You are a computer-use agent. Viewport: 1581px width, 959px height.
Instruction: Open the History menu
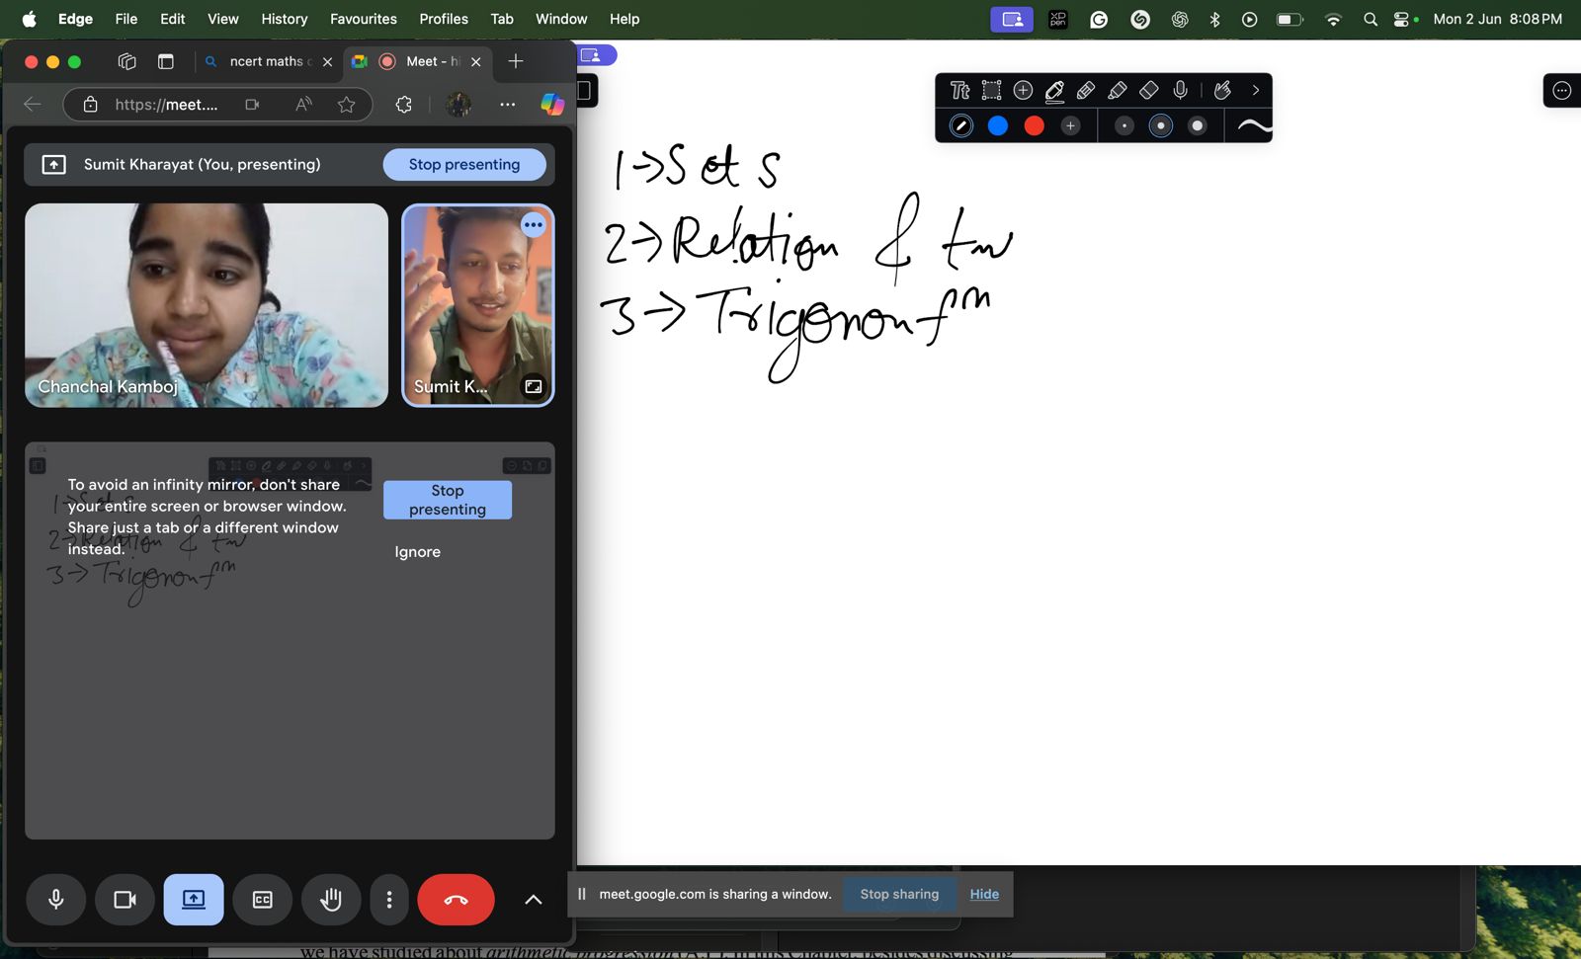(x=285, y=19)
